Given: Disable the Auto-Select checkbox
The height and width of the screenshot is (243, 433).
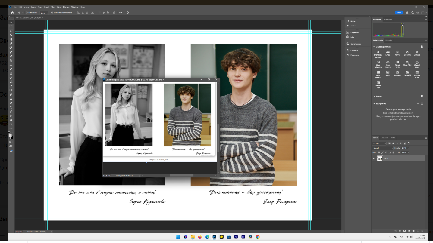Looking at the screenshot, I should point(27,13).
